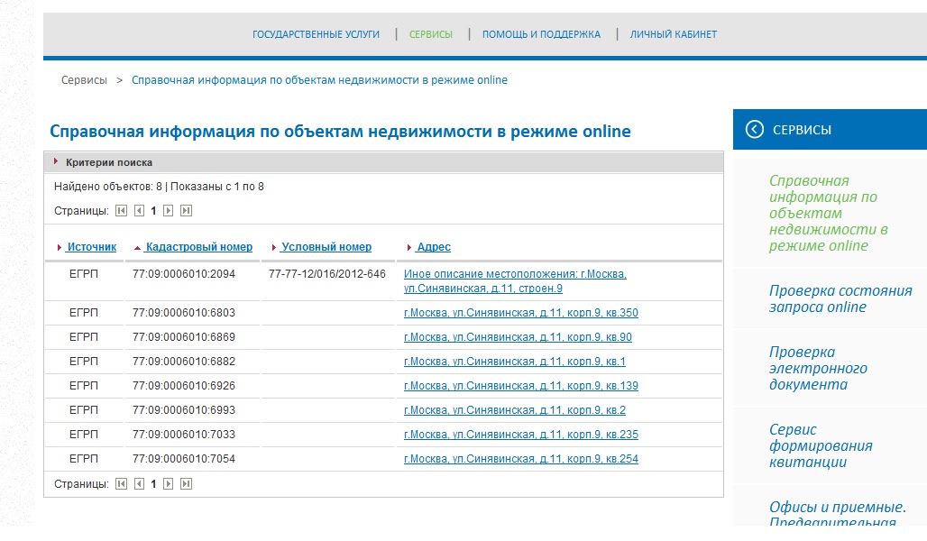Viewport: 927px width, 541px height.
Task: Click Сервисы in the breadcrumb trail
Action: (x=84, y=80)
